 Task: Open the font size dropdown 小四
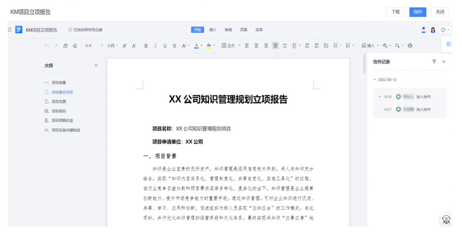[112, 46]
